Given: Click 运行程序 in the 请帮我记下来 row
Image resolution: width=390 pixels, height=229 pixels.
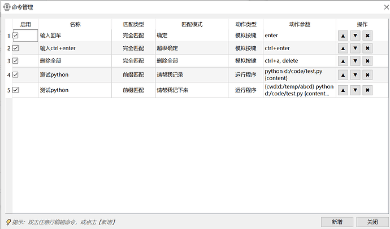Looking at the screenshot, I should coord(246,90).
